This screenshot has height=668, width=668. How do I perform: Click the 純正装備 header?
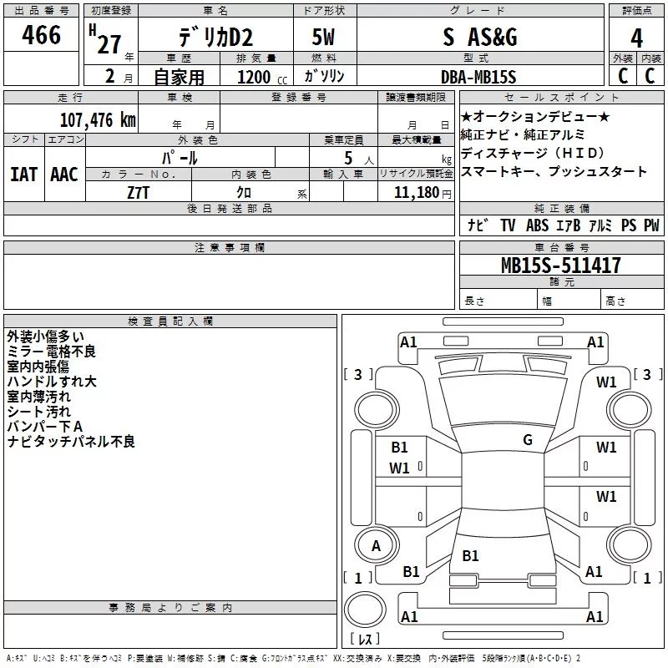point(561,208)
